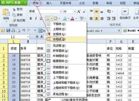Image resolution: width=139 pixels, height=101 pixels.
Task: Expand the Name Box L1 dropdown
Action: 28,37
